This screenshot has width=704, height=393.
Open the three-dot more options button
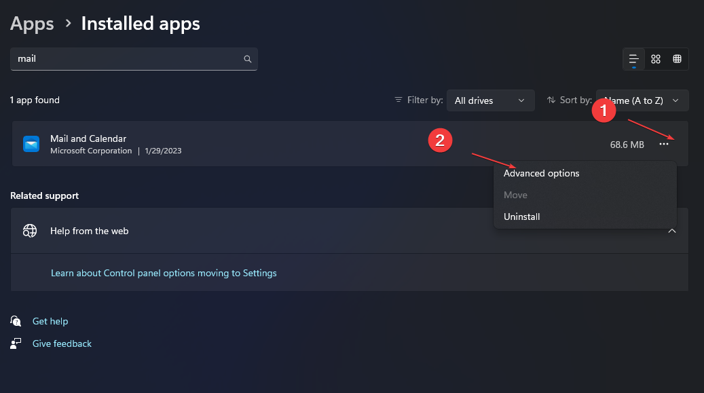click(x=664, y=144)
